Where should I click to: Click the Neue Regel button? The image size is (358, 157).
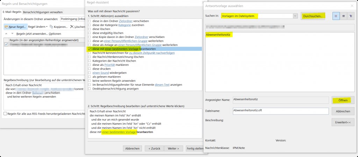coord(15,27)
